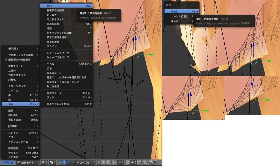The image size is (280, 166).
Task: Expand フック submenu
Action: (66, 98)
